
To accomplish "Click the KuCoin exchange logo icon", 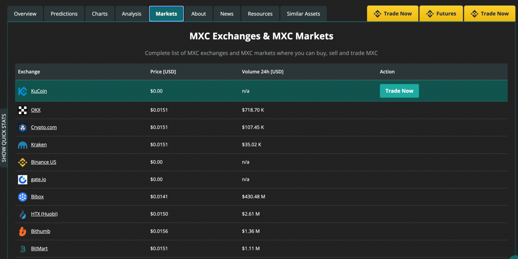I will [x=23, y=91].
